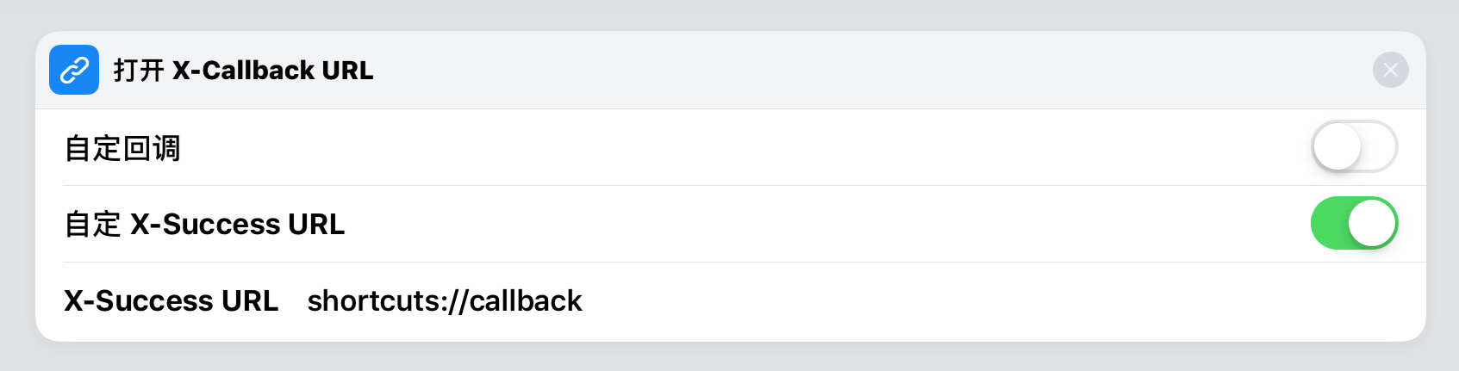Screen dimensions: 1459x371
Task: Click the bold X-Success URL field label
Action: coord(171,300)
